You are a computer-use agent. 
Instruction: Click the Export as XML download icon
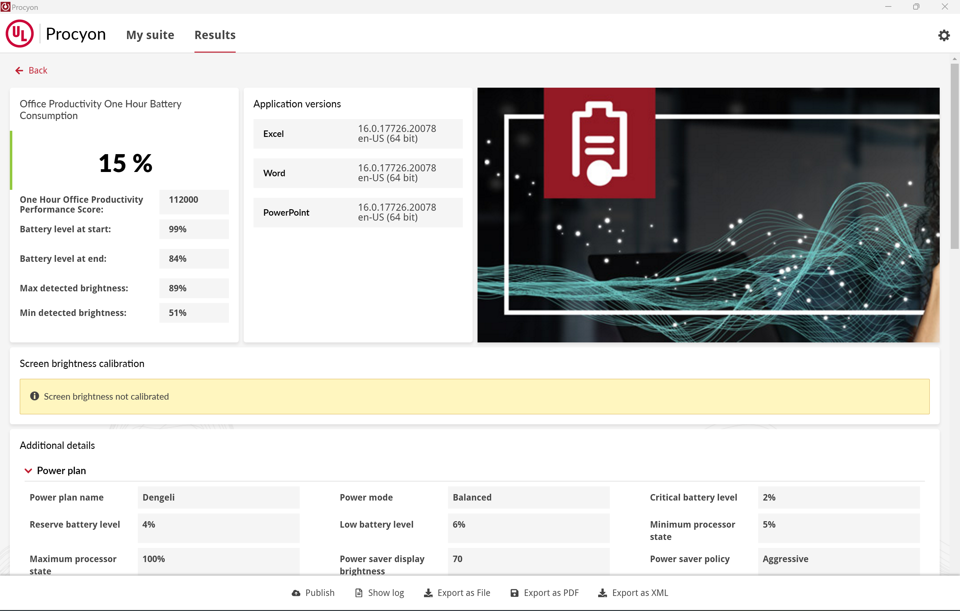click(x=603, y=593)
